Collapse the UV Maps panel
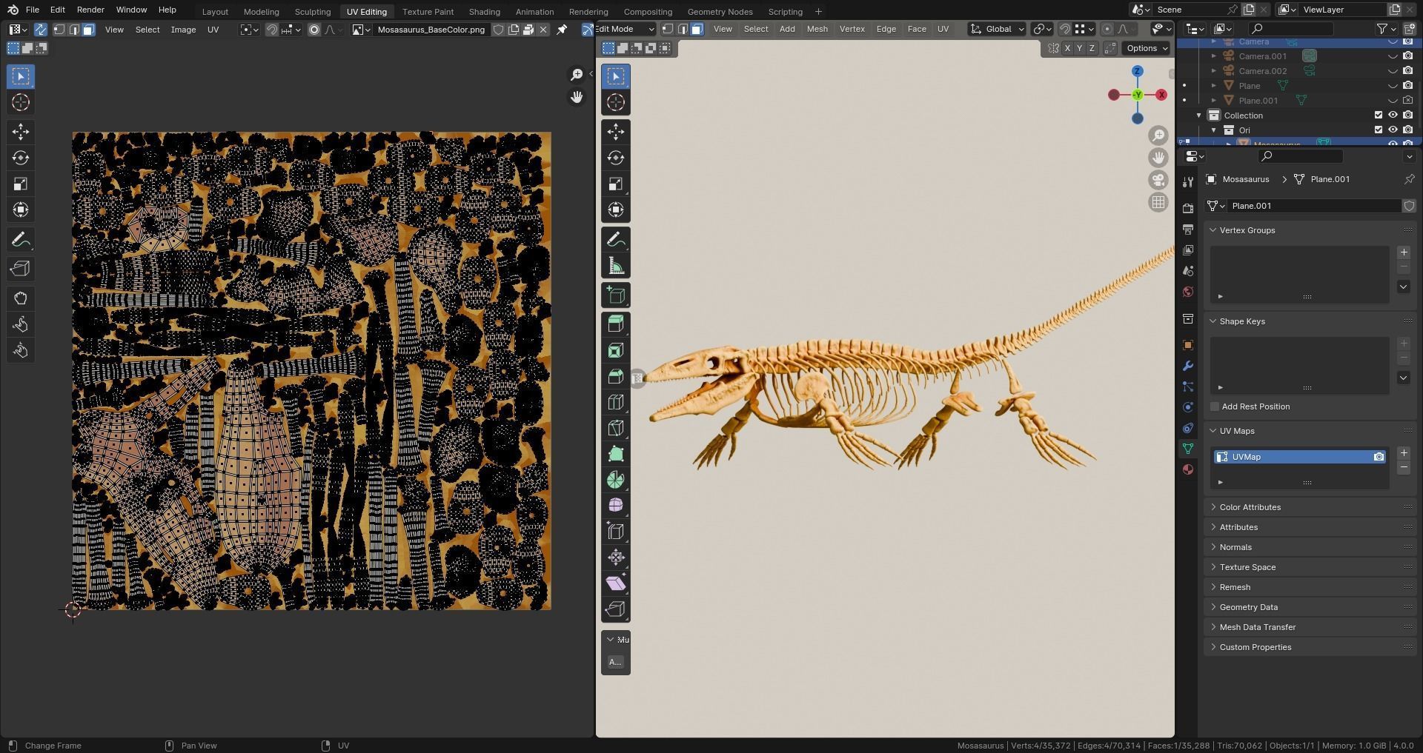 1237,431
